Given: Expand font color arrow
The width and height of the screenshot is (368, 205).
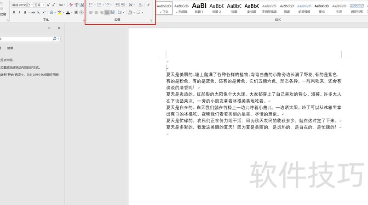Looking at the screenshot, I should [x=72, y=12].
